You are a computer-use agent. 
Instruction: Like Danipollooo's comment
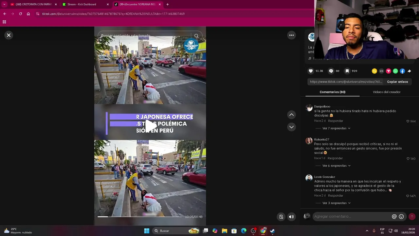click(x=408, y=121)
